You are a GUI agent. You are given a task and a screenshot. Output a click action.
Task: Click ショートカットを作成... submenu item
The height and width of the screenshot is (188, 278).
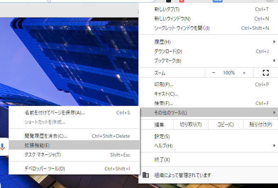[74, 122]
